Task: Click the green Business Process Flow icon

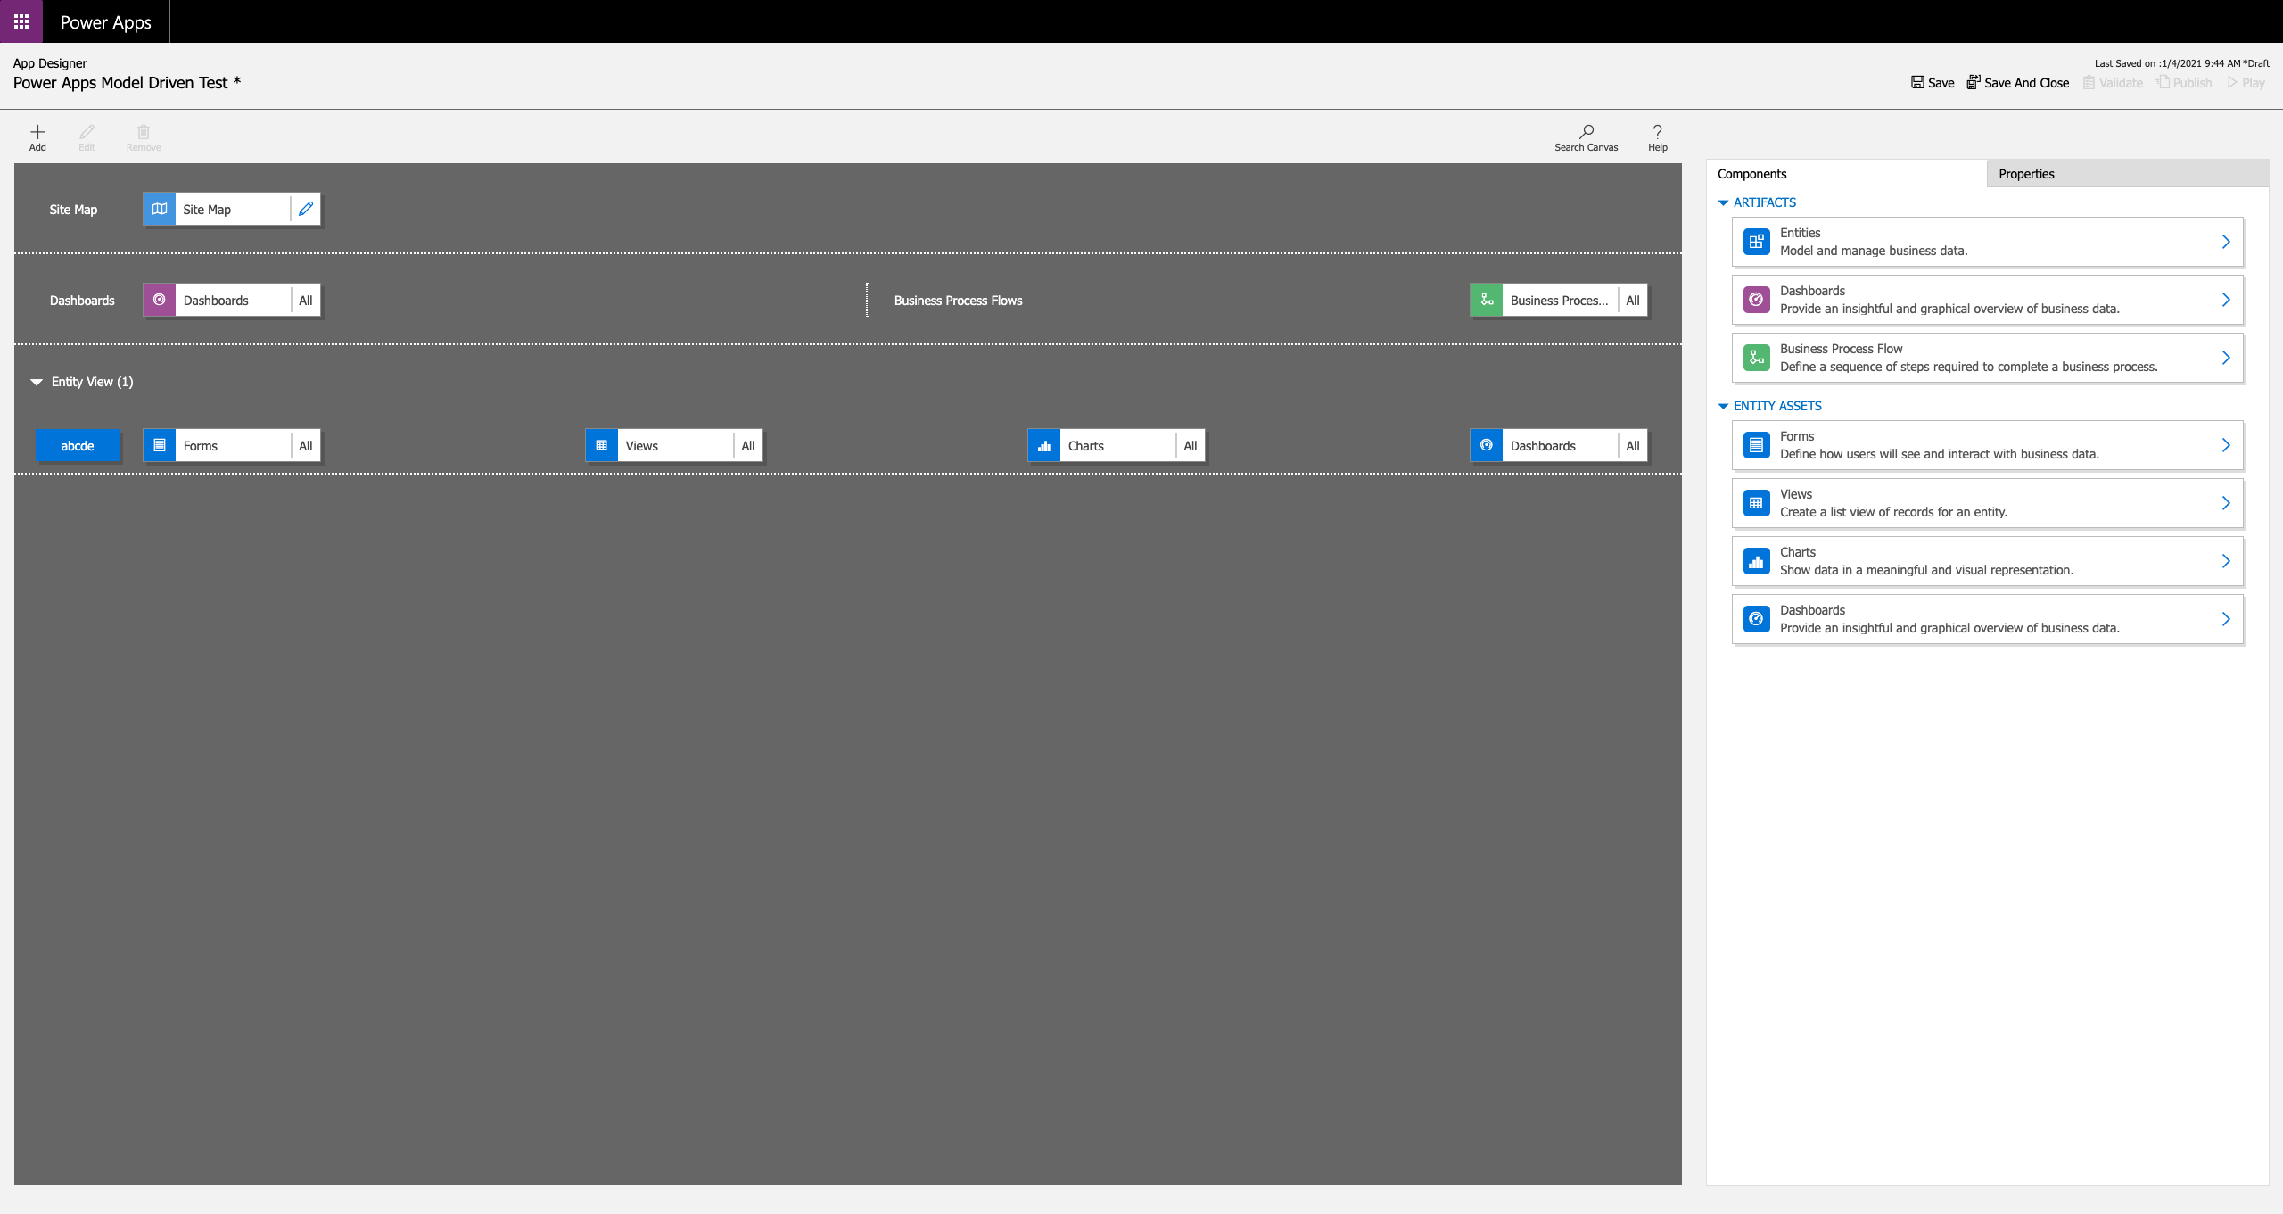Action: click(1487, 300)
